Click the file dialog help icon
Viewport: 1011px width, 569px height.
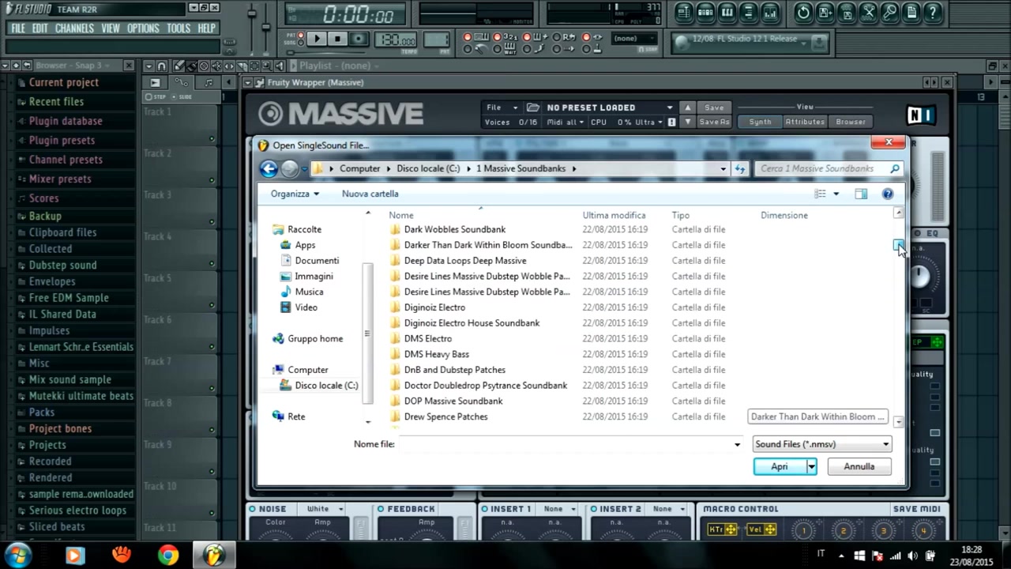click(888, 194)
